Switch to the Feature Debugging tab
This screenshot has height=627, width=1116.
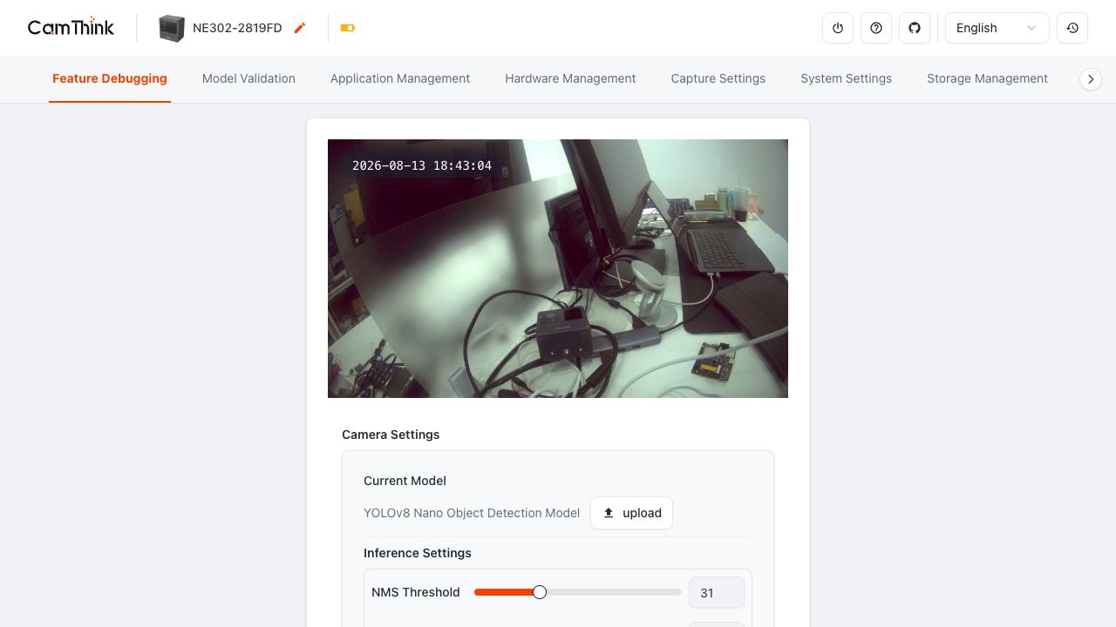pyautogui.click(x=110, y=78)
